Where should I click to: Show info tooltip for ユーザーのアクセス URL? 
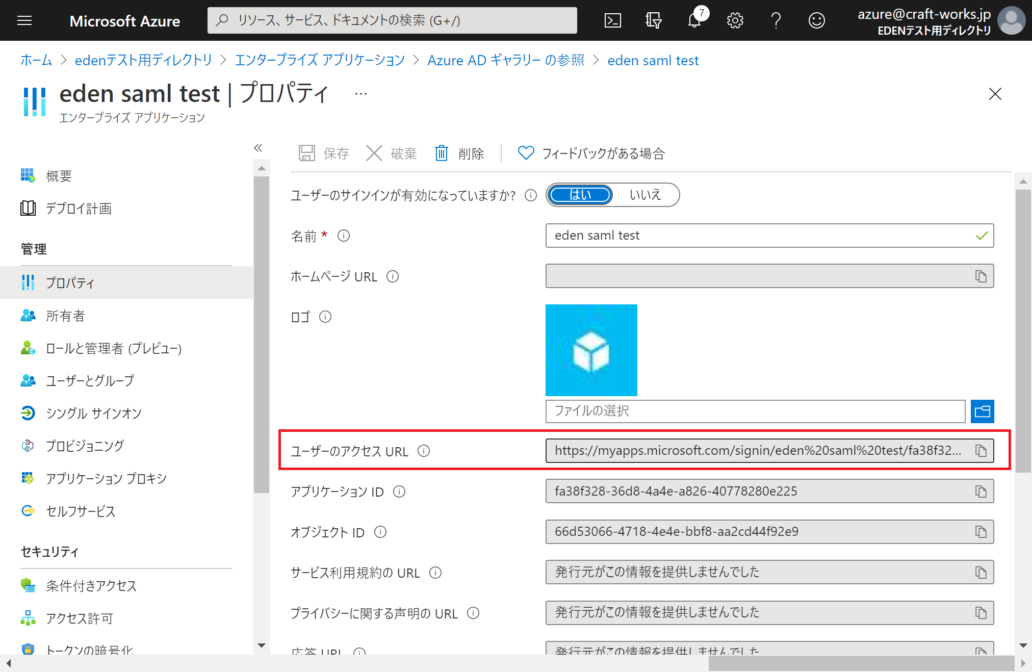[x=424, y=451]
